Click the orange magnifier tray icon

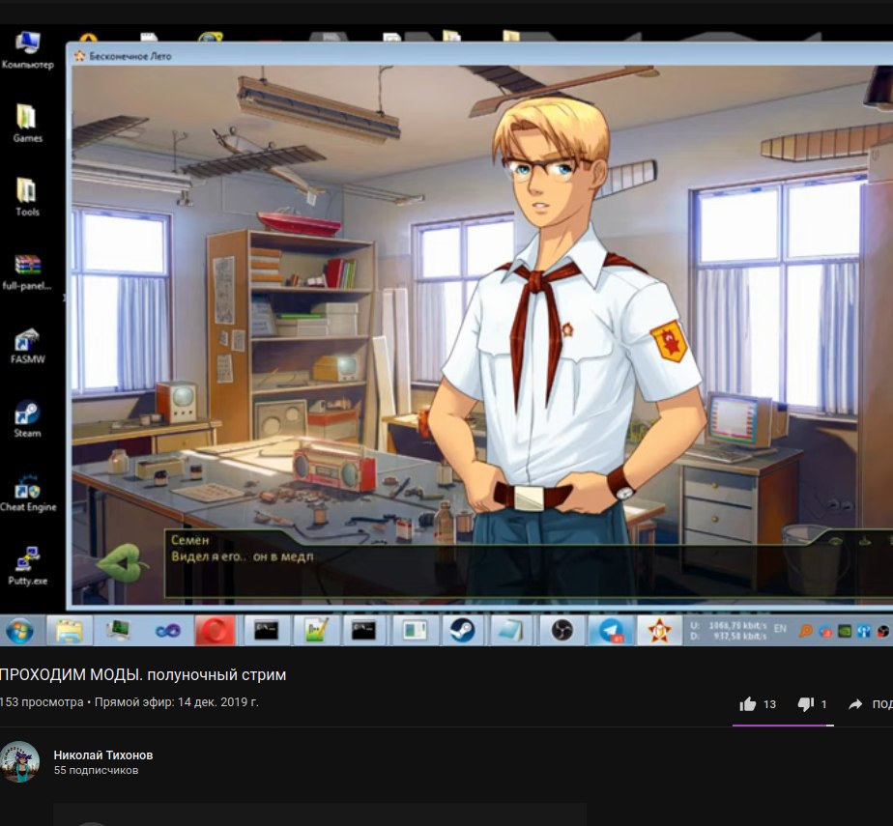click(806, 631)
